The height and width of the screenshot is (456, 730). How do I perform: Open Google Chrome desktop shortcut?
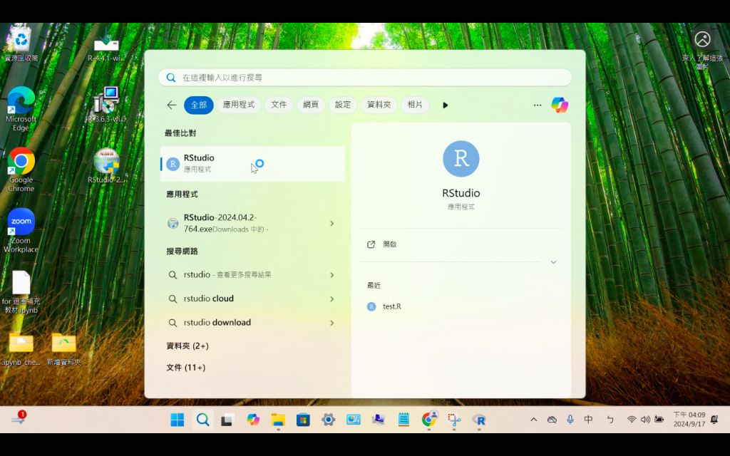tap(21, 170)
